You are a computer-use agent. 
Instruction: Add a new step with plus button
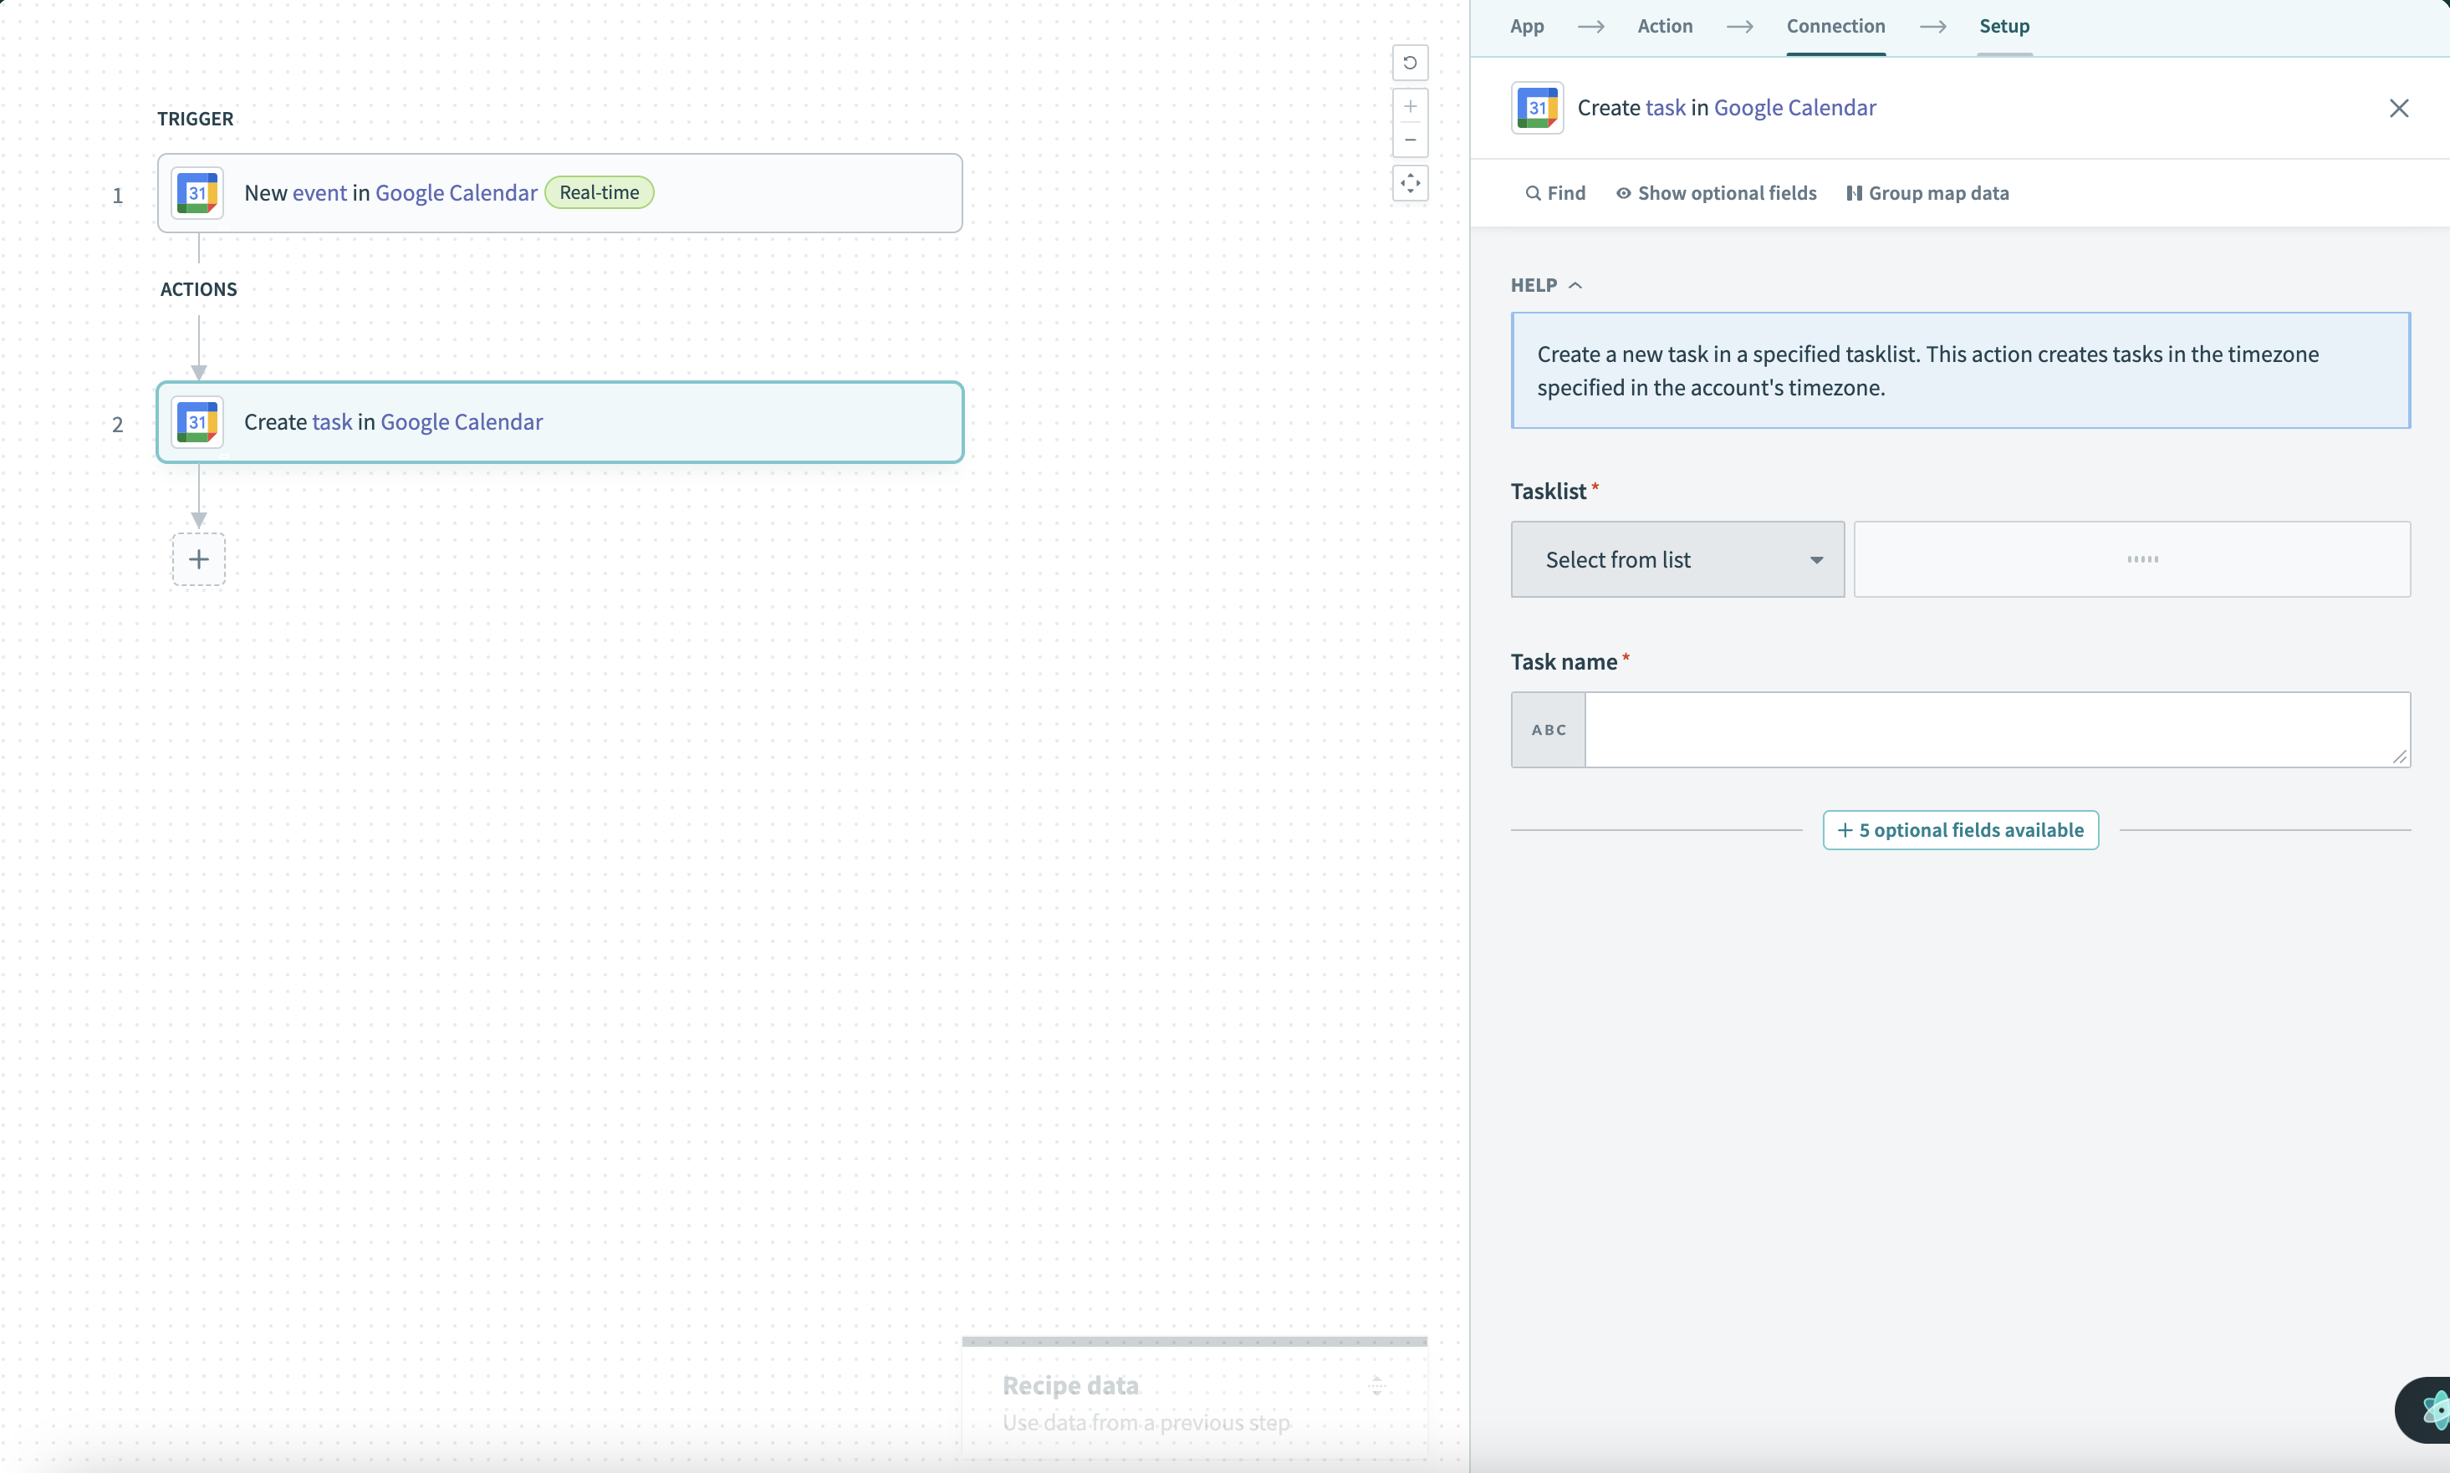point(198,558)
